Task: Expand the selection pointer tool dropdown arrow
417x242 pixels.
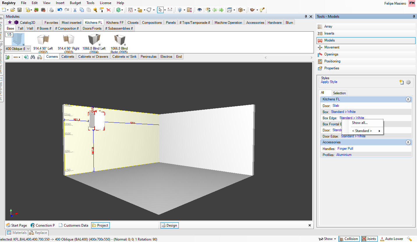Action: pos(165,10)
